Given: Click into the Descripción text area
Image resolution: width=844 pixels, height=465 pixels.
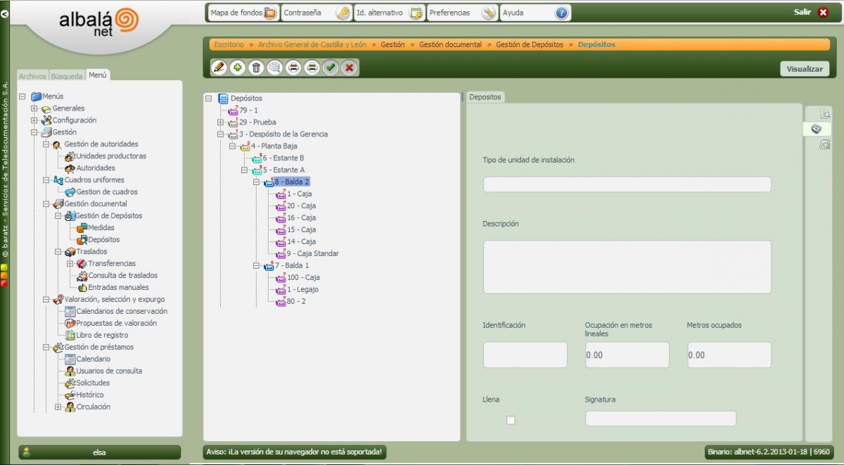Looking at the screenshot, I should coord(627,267).
